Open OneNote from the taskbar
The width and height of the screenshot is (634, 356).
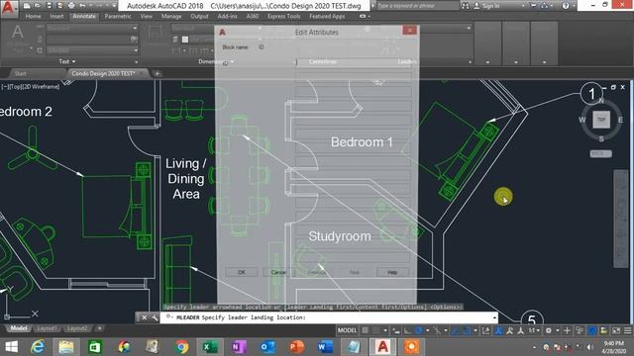239,347
